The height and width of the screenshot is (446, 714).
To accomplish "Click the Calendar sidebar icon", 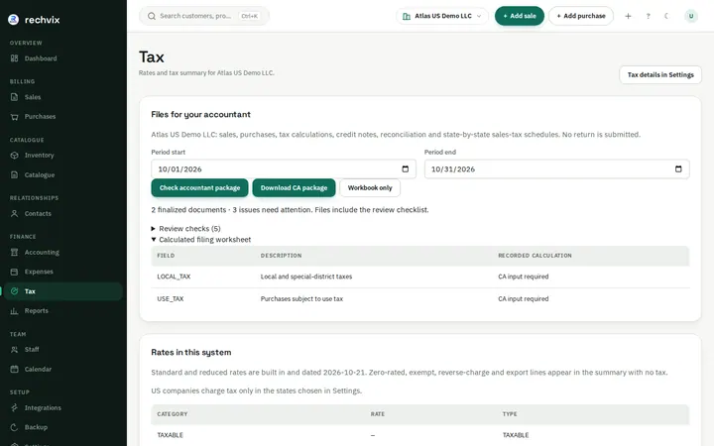I will pos(15,369).
